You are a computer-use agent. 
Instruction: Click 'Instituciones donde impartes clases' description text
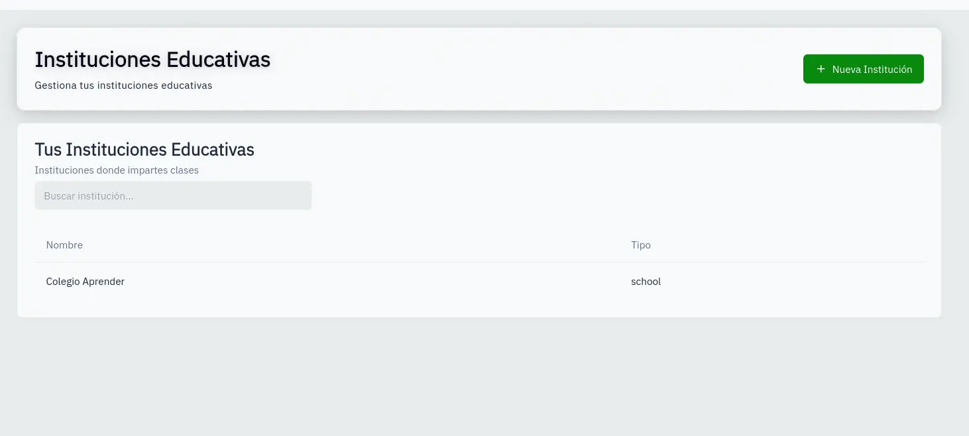117,170
